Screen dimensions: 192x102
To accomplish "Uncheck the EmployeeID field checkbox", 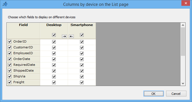I will click(x=9, y=53).
